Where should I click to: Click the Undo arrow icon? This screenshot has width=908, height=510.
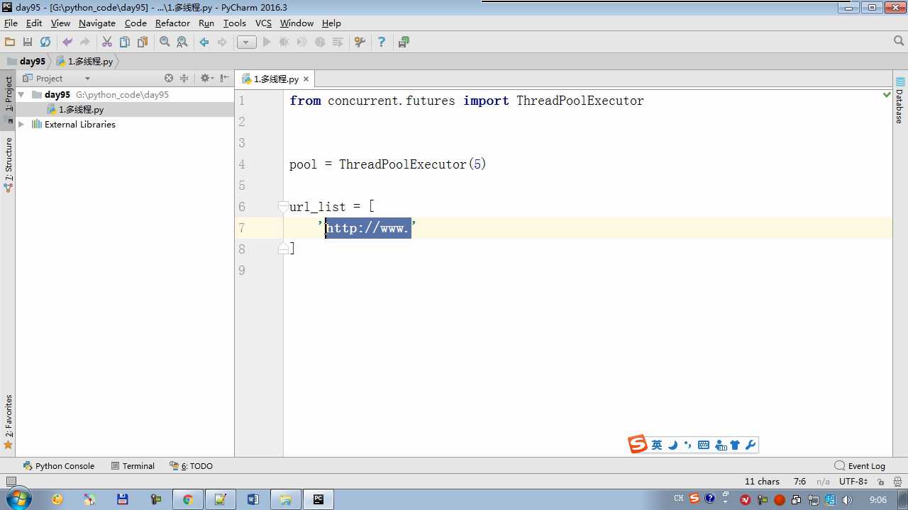click(67, 42)
